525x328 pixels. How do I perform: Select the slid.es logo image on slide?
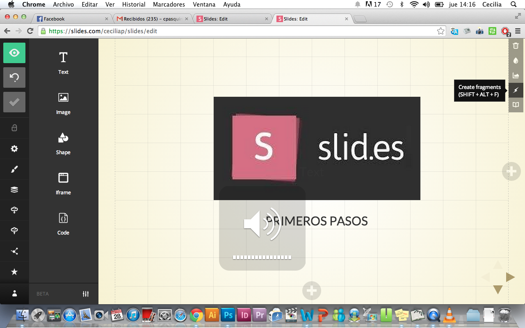coord(317,148)
